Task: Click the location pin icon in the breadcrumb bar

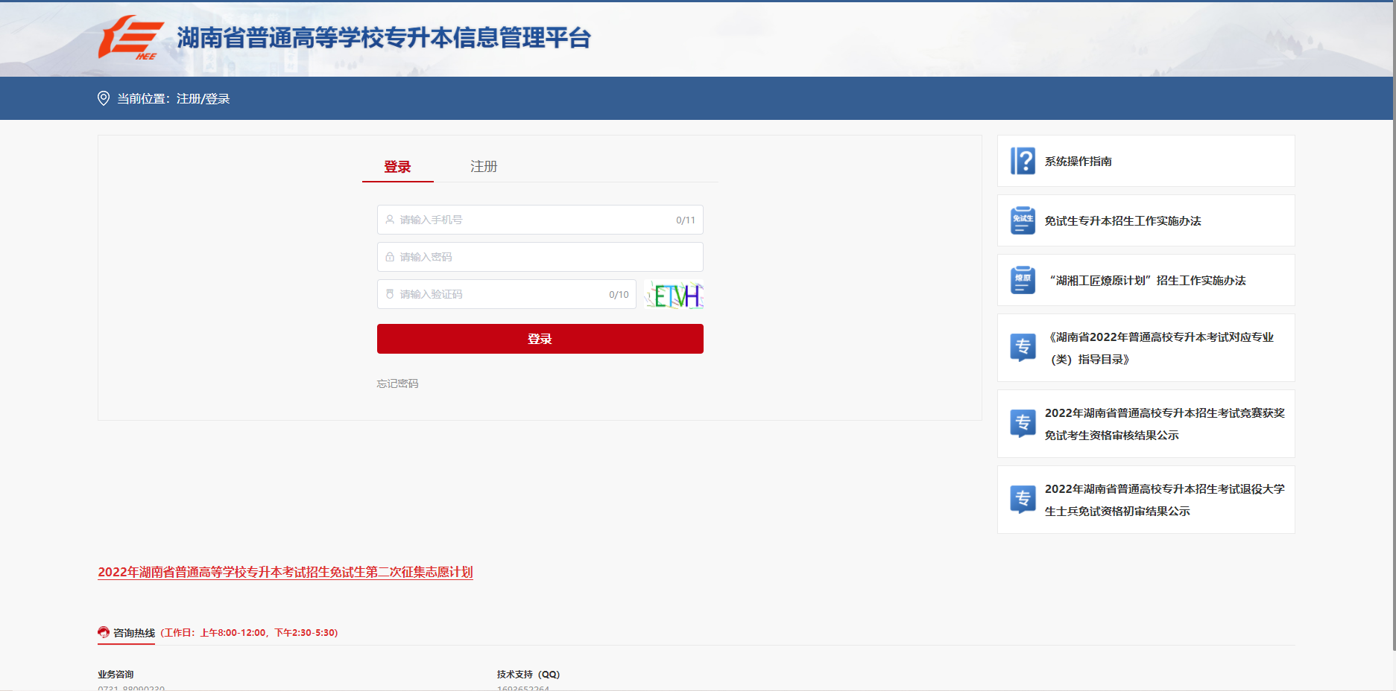Action: coord(103,98)
